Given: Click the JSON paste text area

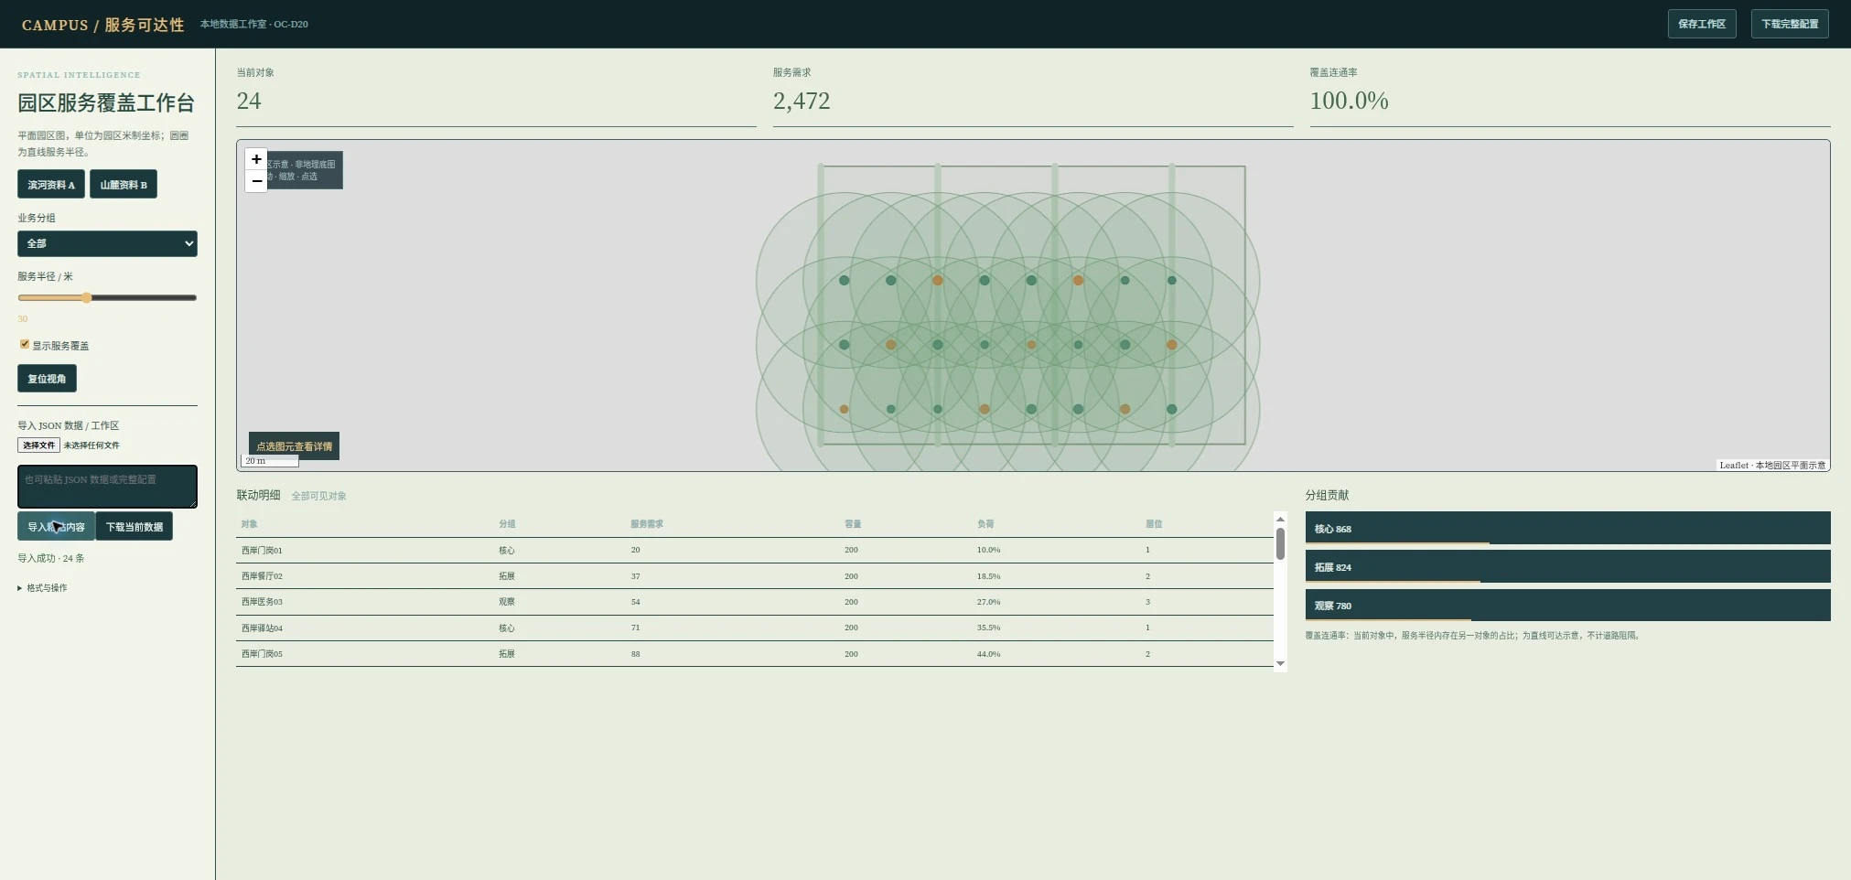Looking at the screenshot, I should tap(107, 487).
